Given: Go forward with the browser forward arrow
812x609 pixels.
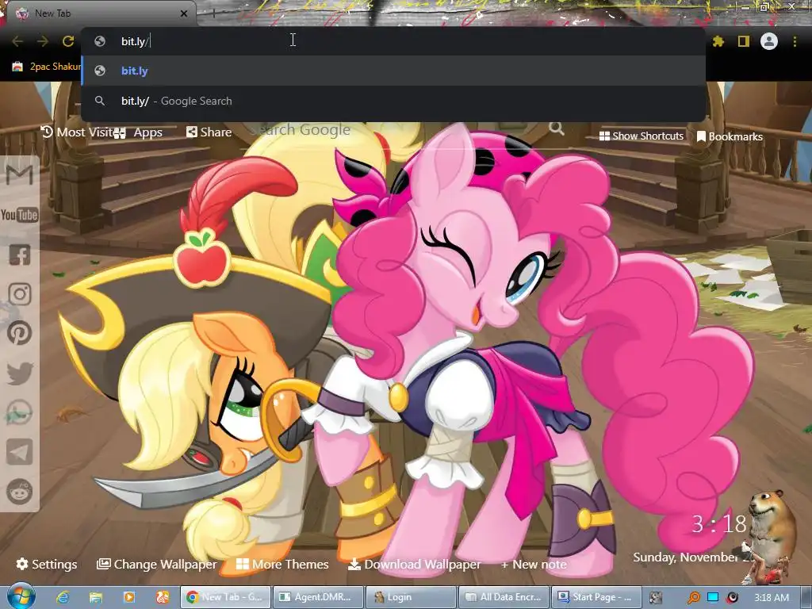Looking at the screenshot, I should coord(43,41).
